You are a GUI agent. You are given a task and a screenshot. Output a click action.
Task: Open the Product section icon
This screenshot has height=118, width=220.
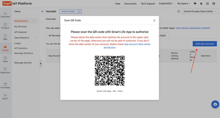coord(5,26)
